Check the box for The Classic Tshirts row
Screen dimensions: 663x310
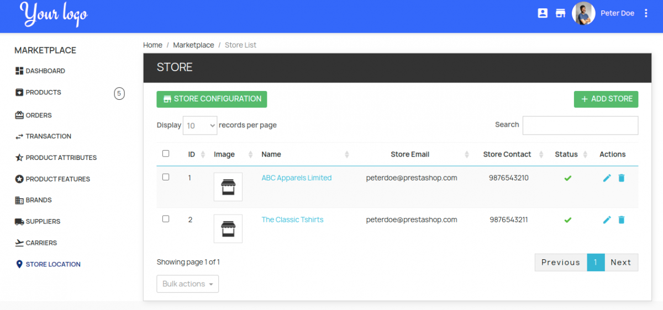pos(166,219)
